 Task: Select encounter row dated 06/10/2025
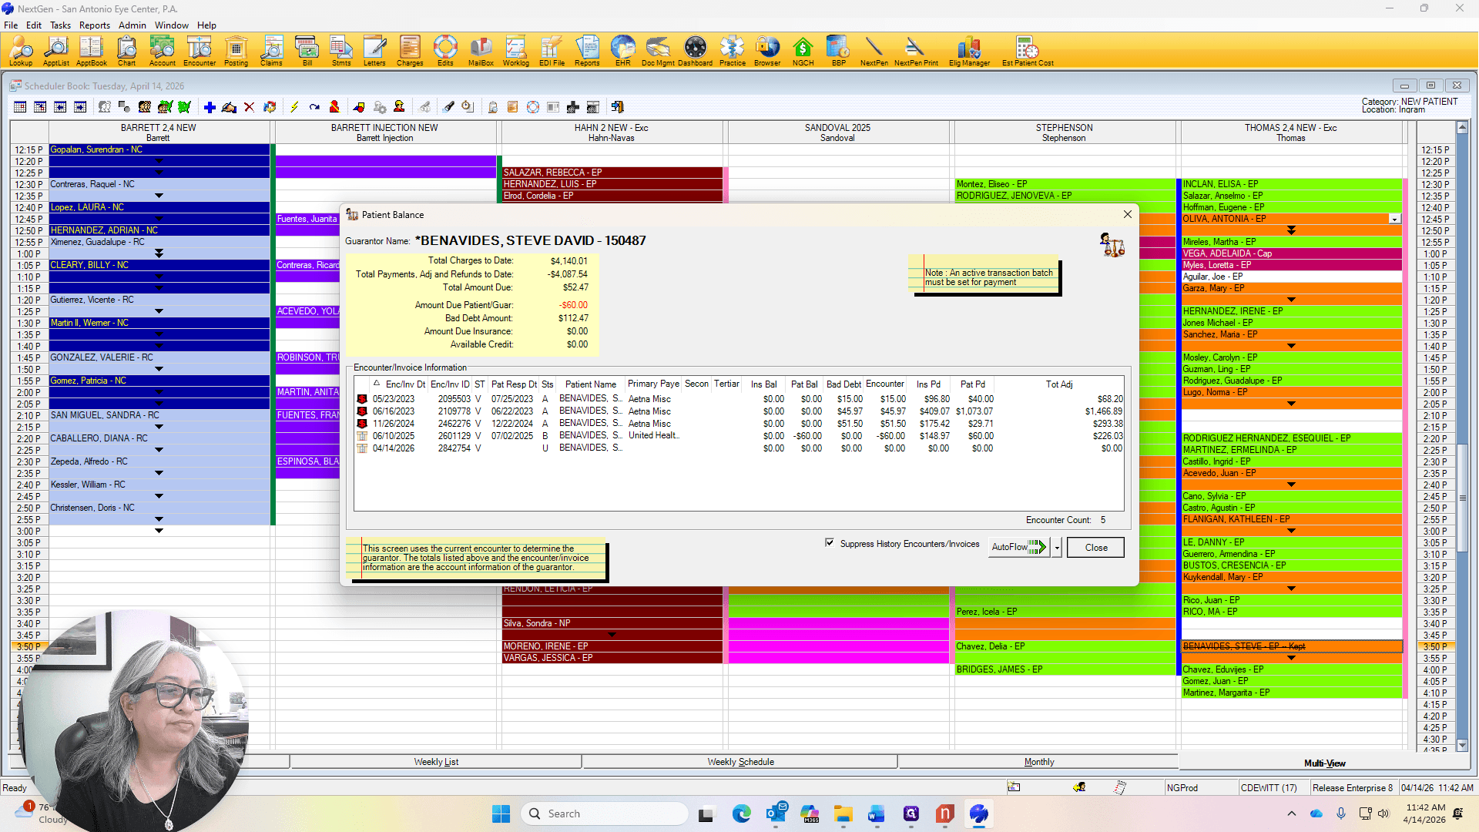[739, 436]
